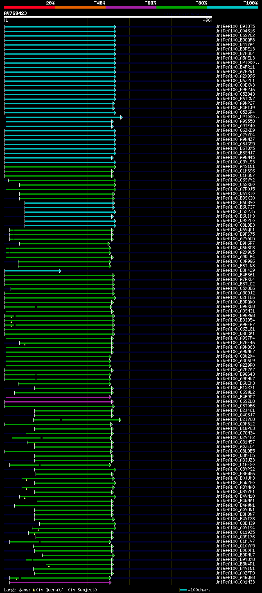Select the UniRef100_C6SVY2 label

235,180
